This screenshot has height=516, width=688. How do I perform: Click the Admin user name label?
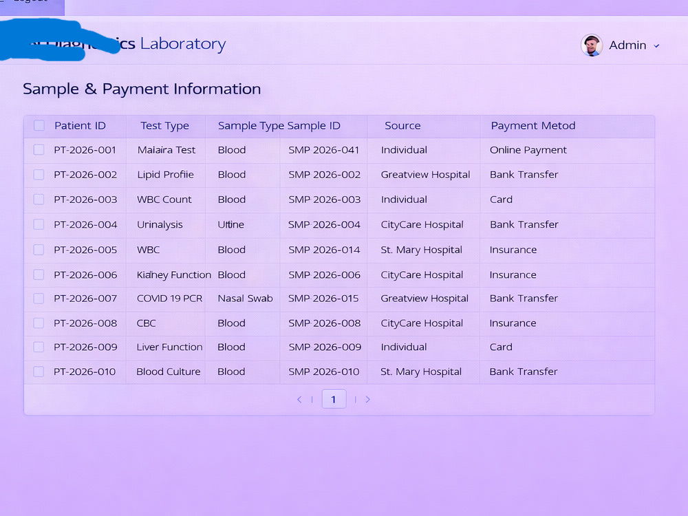[x=627, y=45]
